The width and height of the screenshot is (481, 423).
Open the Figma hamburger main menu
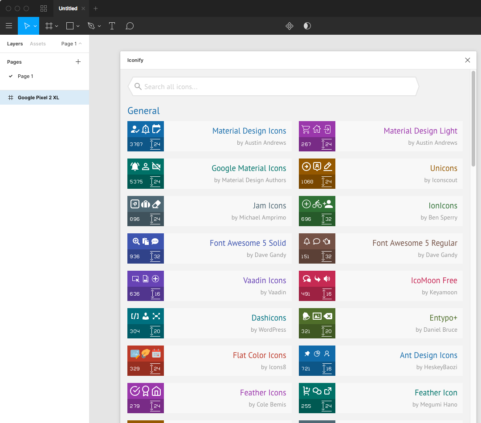[x=9, y=26]
